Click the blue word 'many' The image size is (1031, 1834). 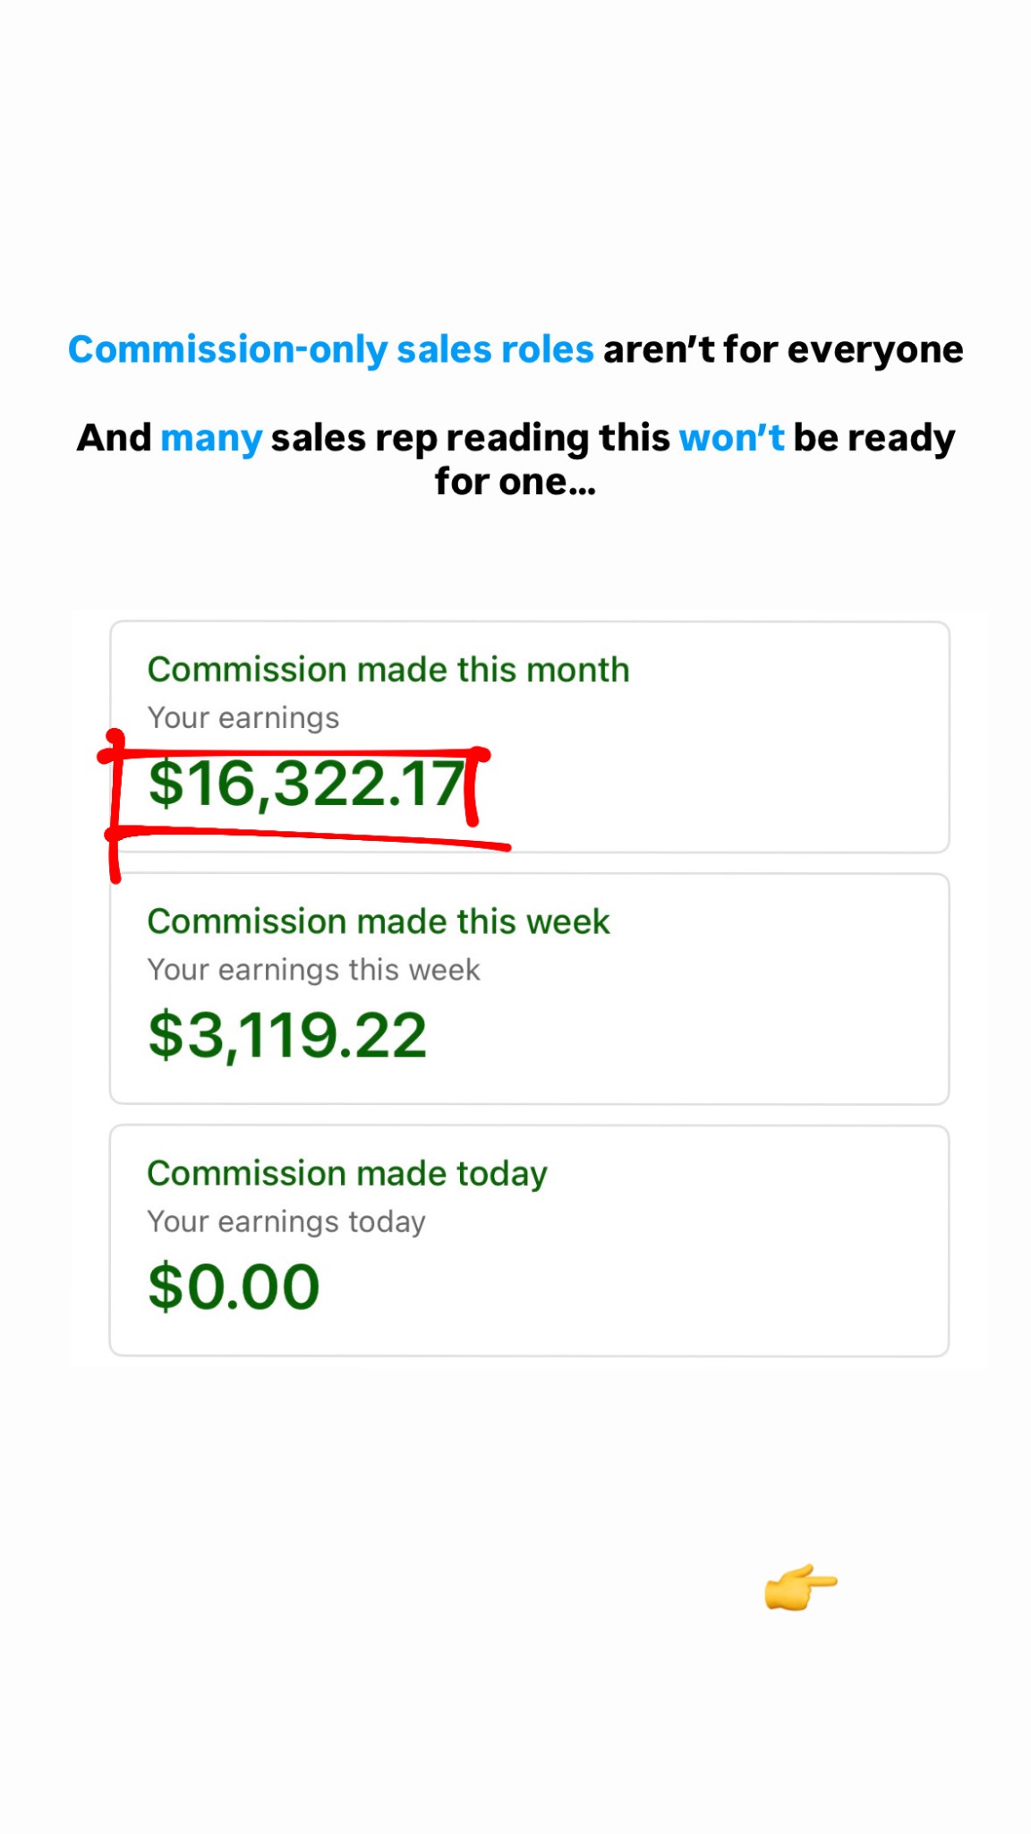click(x=211, y=440)
